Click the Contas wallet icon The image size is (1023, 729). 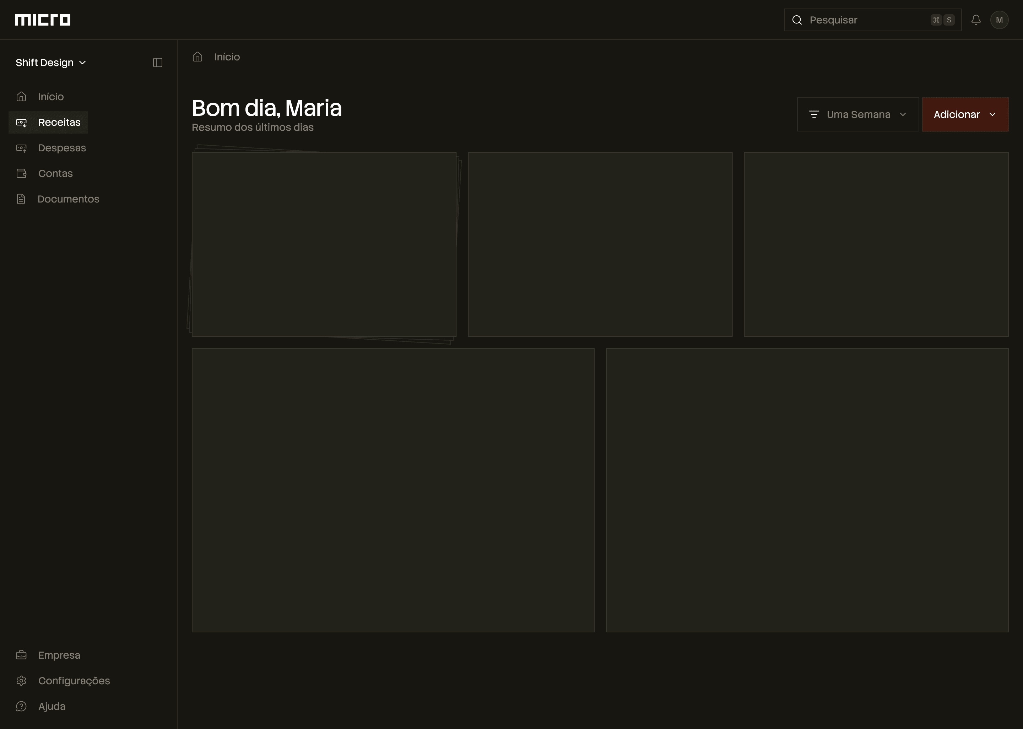21,174
